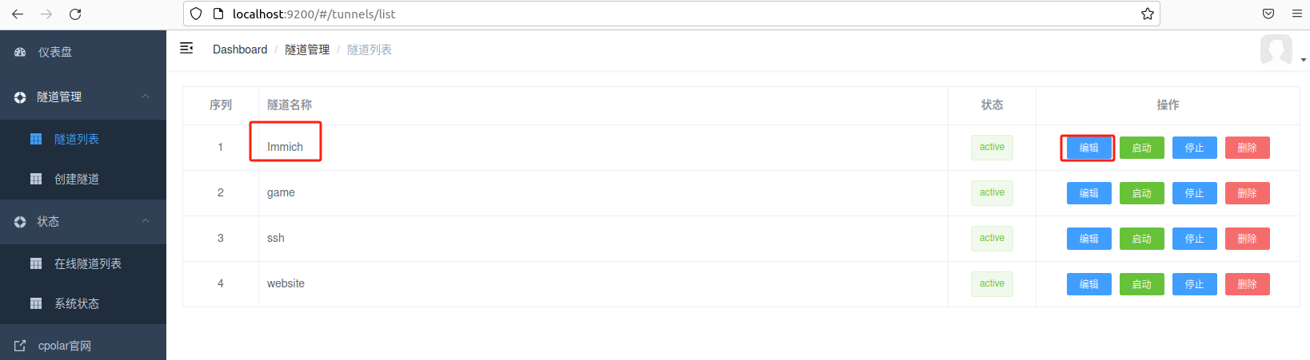Click the Pocket save icon
Viewport: 1310px width, 360px height.
[x=1268, y=14]
